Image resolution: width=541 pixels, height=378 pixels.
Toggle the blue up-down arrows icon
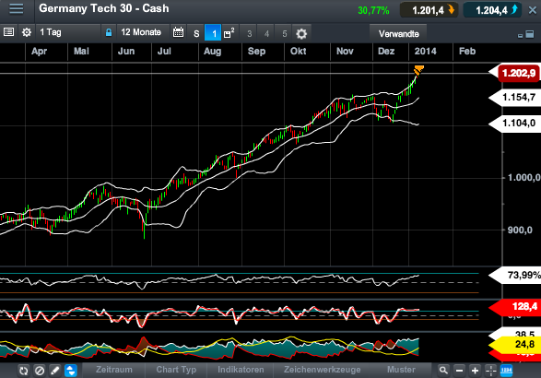tap(71, 371)
